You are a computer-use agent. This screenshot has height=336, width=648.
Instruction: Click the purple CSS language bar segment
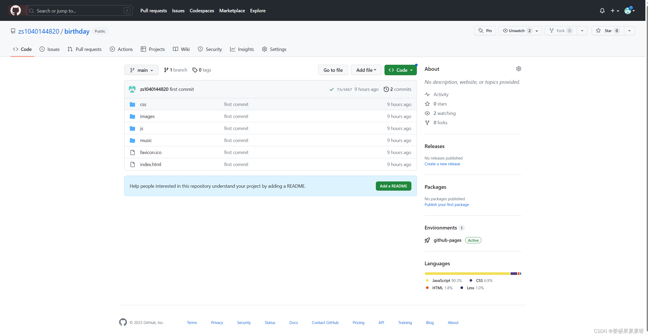coord(514,274)
